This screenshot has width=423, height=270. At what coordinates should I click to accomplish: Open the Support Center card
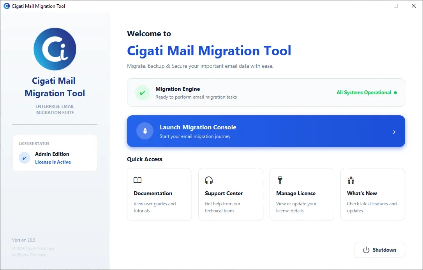tap(231, 194)
